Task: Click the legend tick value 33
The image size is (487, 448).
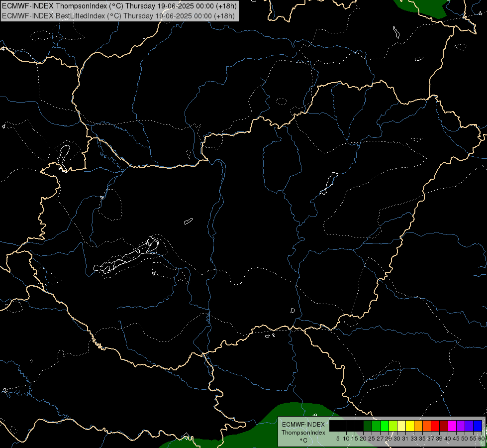Action: [414, 439]
